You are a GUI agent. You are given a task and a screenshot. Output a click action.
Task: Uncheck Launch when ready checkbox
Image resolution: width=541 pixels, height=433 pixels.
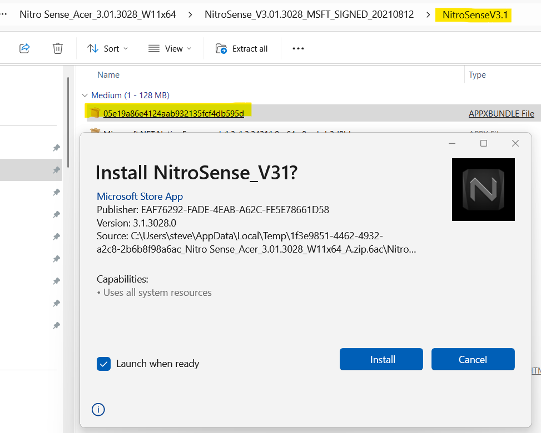click(x=103, y=364)
